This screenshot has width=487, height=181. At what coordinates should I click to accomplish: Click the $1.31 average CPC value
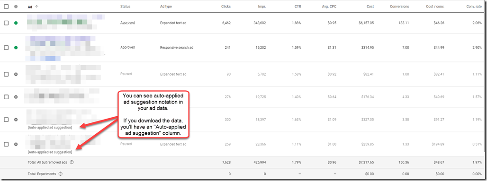pyautogui.click(x=332, y=48)
